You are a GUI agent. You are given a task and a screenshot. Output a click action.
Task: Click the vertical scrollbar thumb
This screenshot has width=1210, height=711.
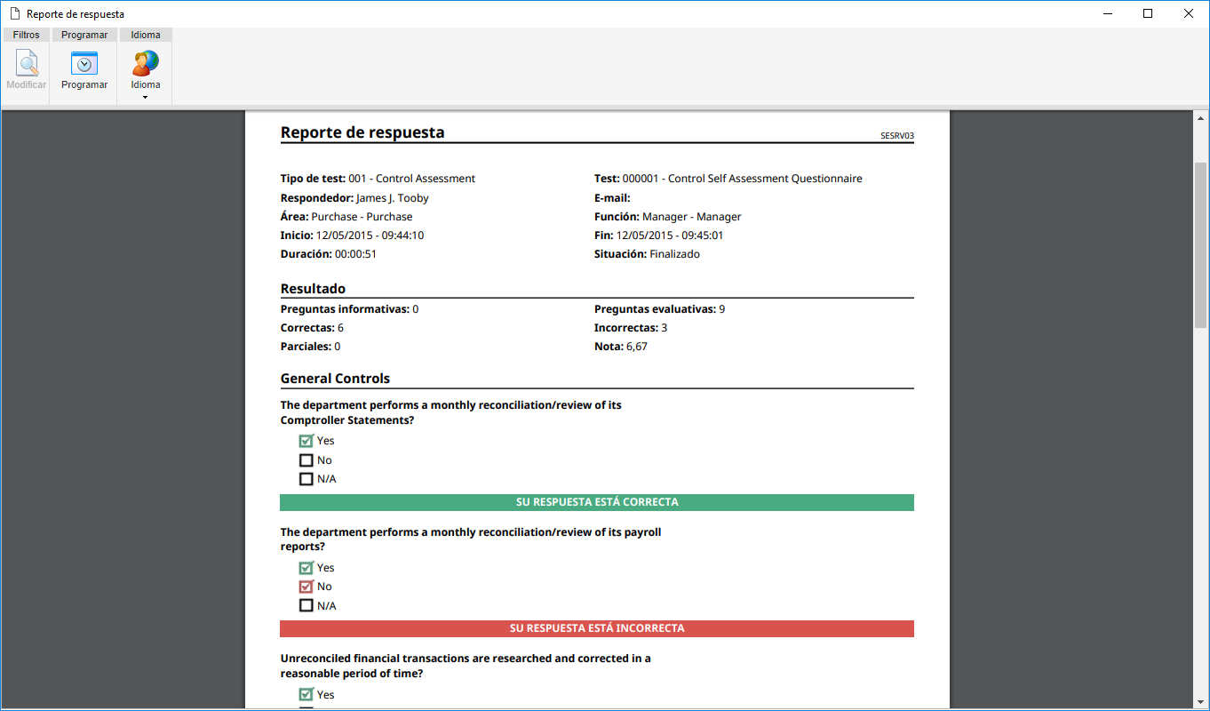coord(1200,245)
